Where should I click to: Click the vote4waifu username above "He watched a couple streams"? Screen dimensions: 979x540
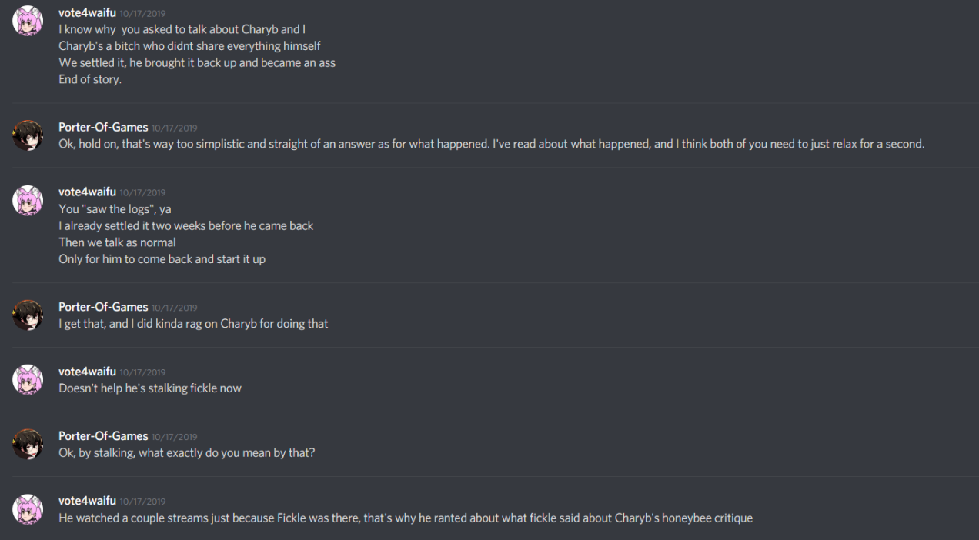87,500
